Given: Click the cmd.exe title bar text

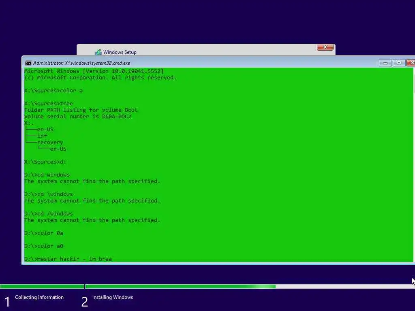Looking at the screenshot, I should 81,63.
